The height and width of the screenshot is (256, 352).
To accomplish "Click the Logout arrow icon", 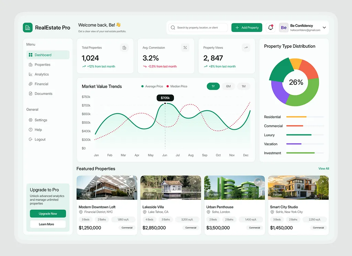I will coord(31,139).
